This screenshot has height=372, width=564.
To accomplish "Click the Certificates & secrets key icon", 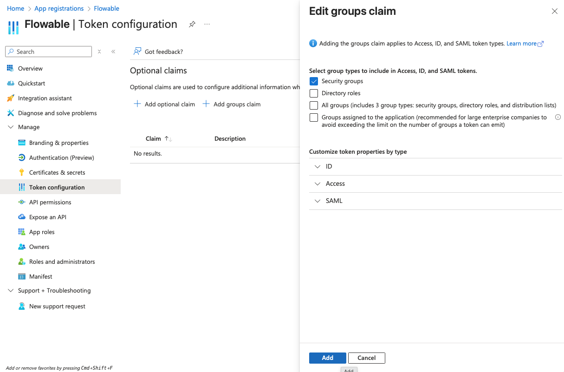I will 21,172.
